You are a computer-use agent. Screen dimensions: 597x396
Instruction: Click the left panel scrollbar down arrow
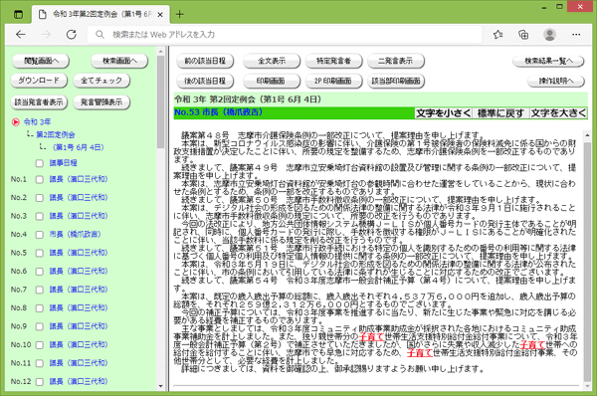[160, 386]
